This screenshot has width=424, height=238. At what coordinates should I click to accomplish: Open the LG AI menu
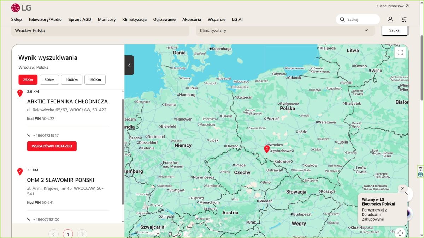[237, 19]
